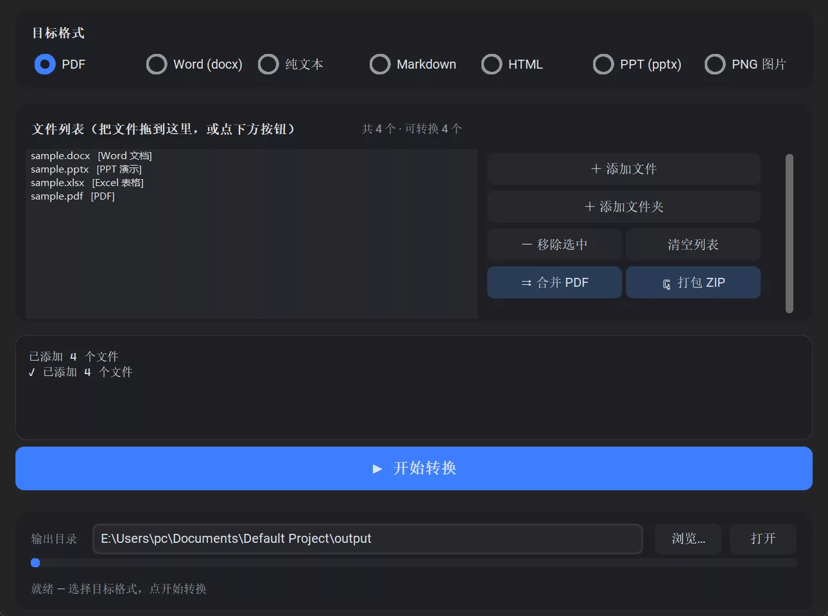
Task: Remove selected files with 移除选中
Action: [x=555, y=244]
